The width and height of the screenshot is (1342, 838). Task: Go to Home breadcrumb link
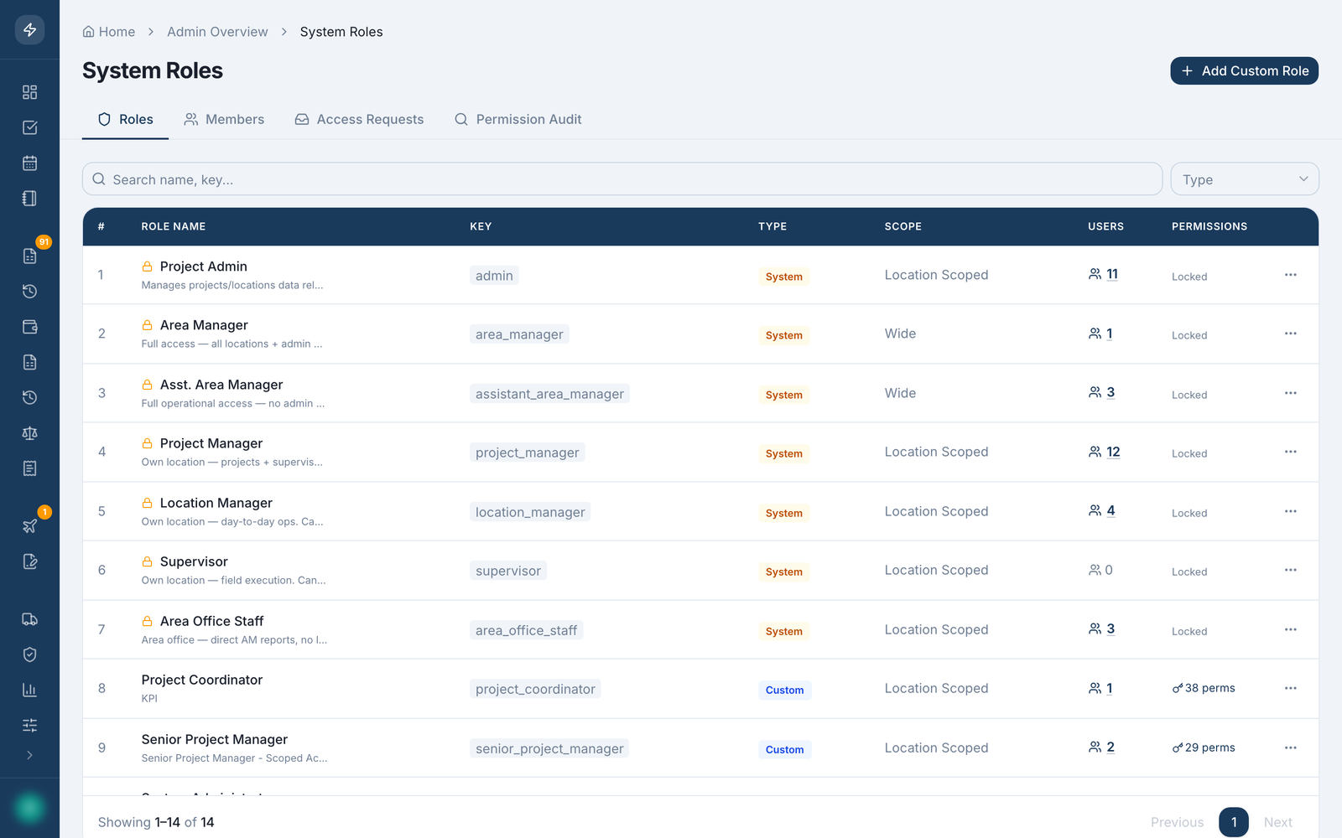tap(109, 32)
